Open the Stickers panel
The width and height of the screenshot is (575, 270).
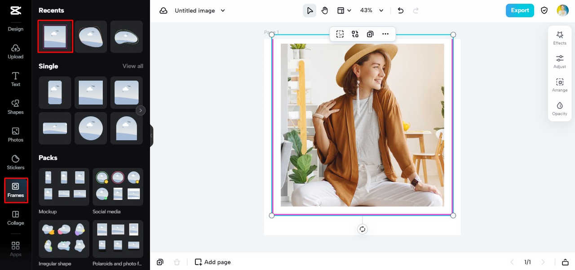click(15, 162)
